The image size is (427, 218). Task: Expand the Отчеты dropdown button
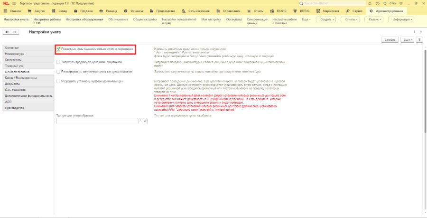coord(350,19)
